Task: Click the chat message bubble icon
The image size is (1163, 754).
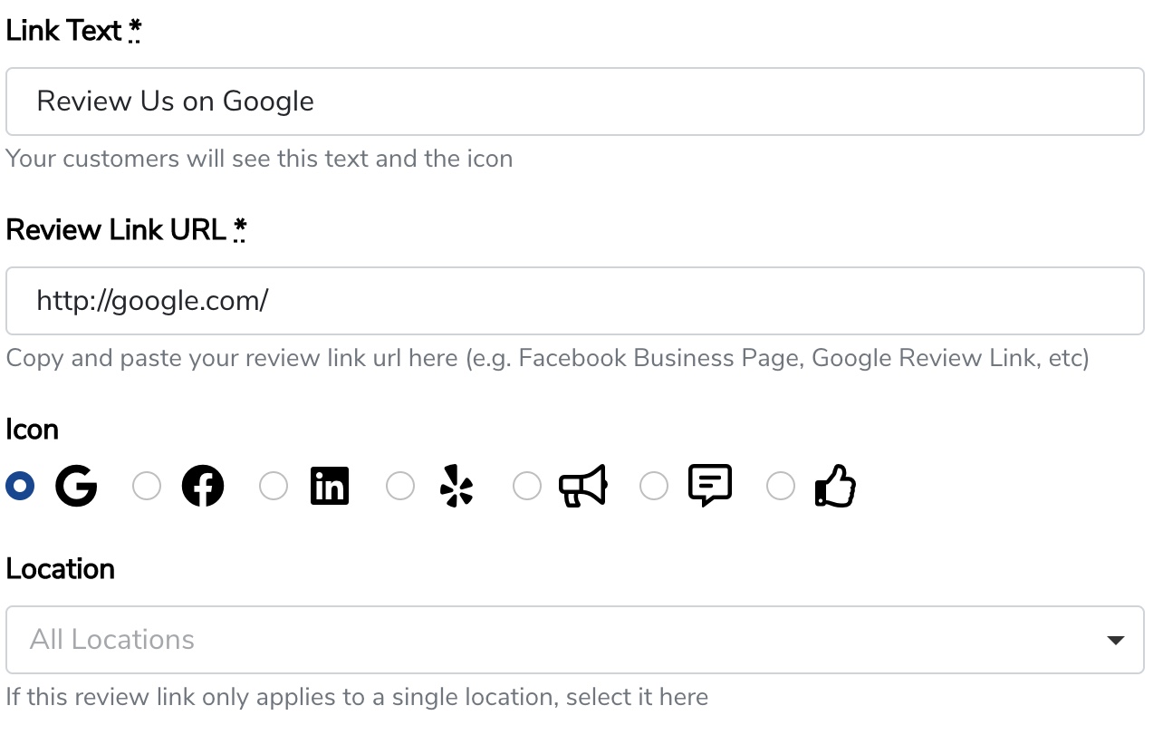Action: point(710,486)
